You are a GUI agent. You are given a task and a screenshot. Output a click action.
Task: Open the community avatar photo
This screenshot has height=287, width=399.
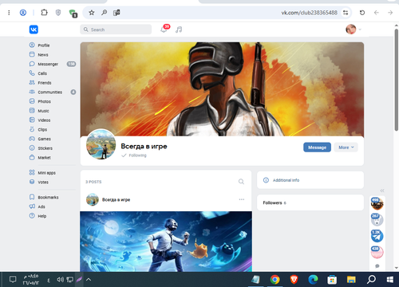tap(101, 144)
